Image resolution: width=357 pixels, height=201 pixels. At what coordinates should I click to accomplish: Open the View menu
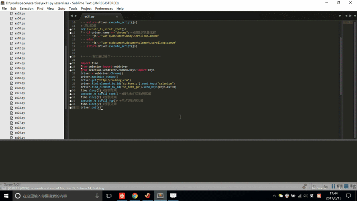50,8
